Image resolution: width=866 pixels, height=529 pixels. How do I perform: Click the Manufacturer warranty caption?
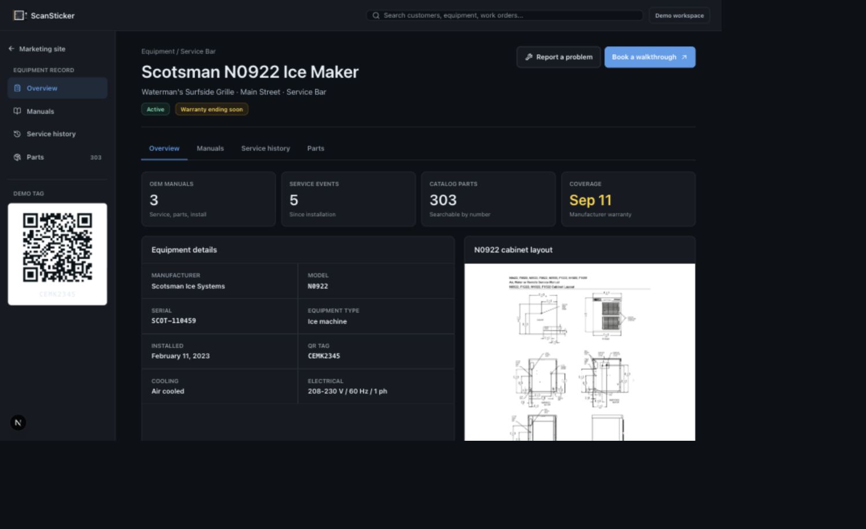600,215
